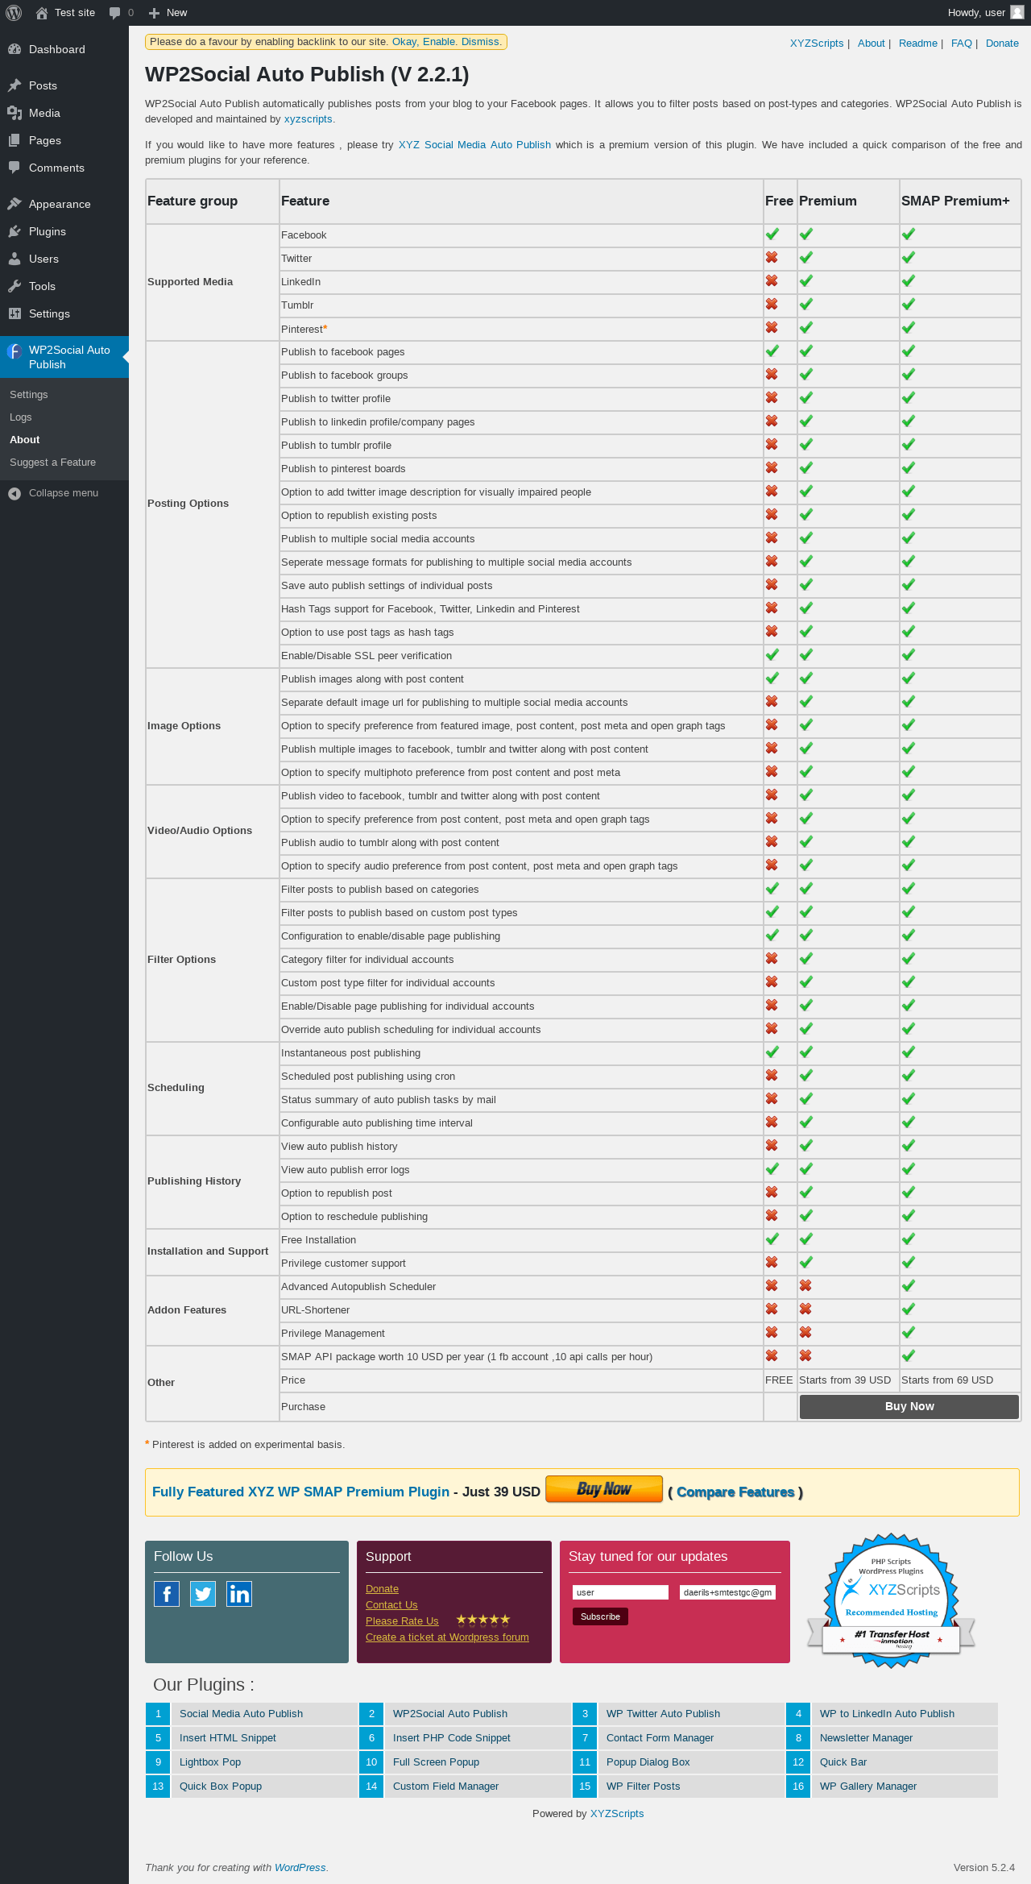Click the Collapse menu arrow icon
1031x1884 pixels.
[14, 493]
